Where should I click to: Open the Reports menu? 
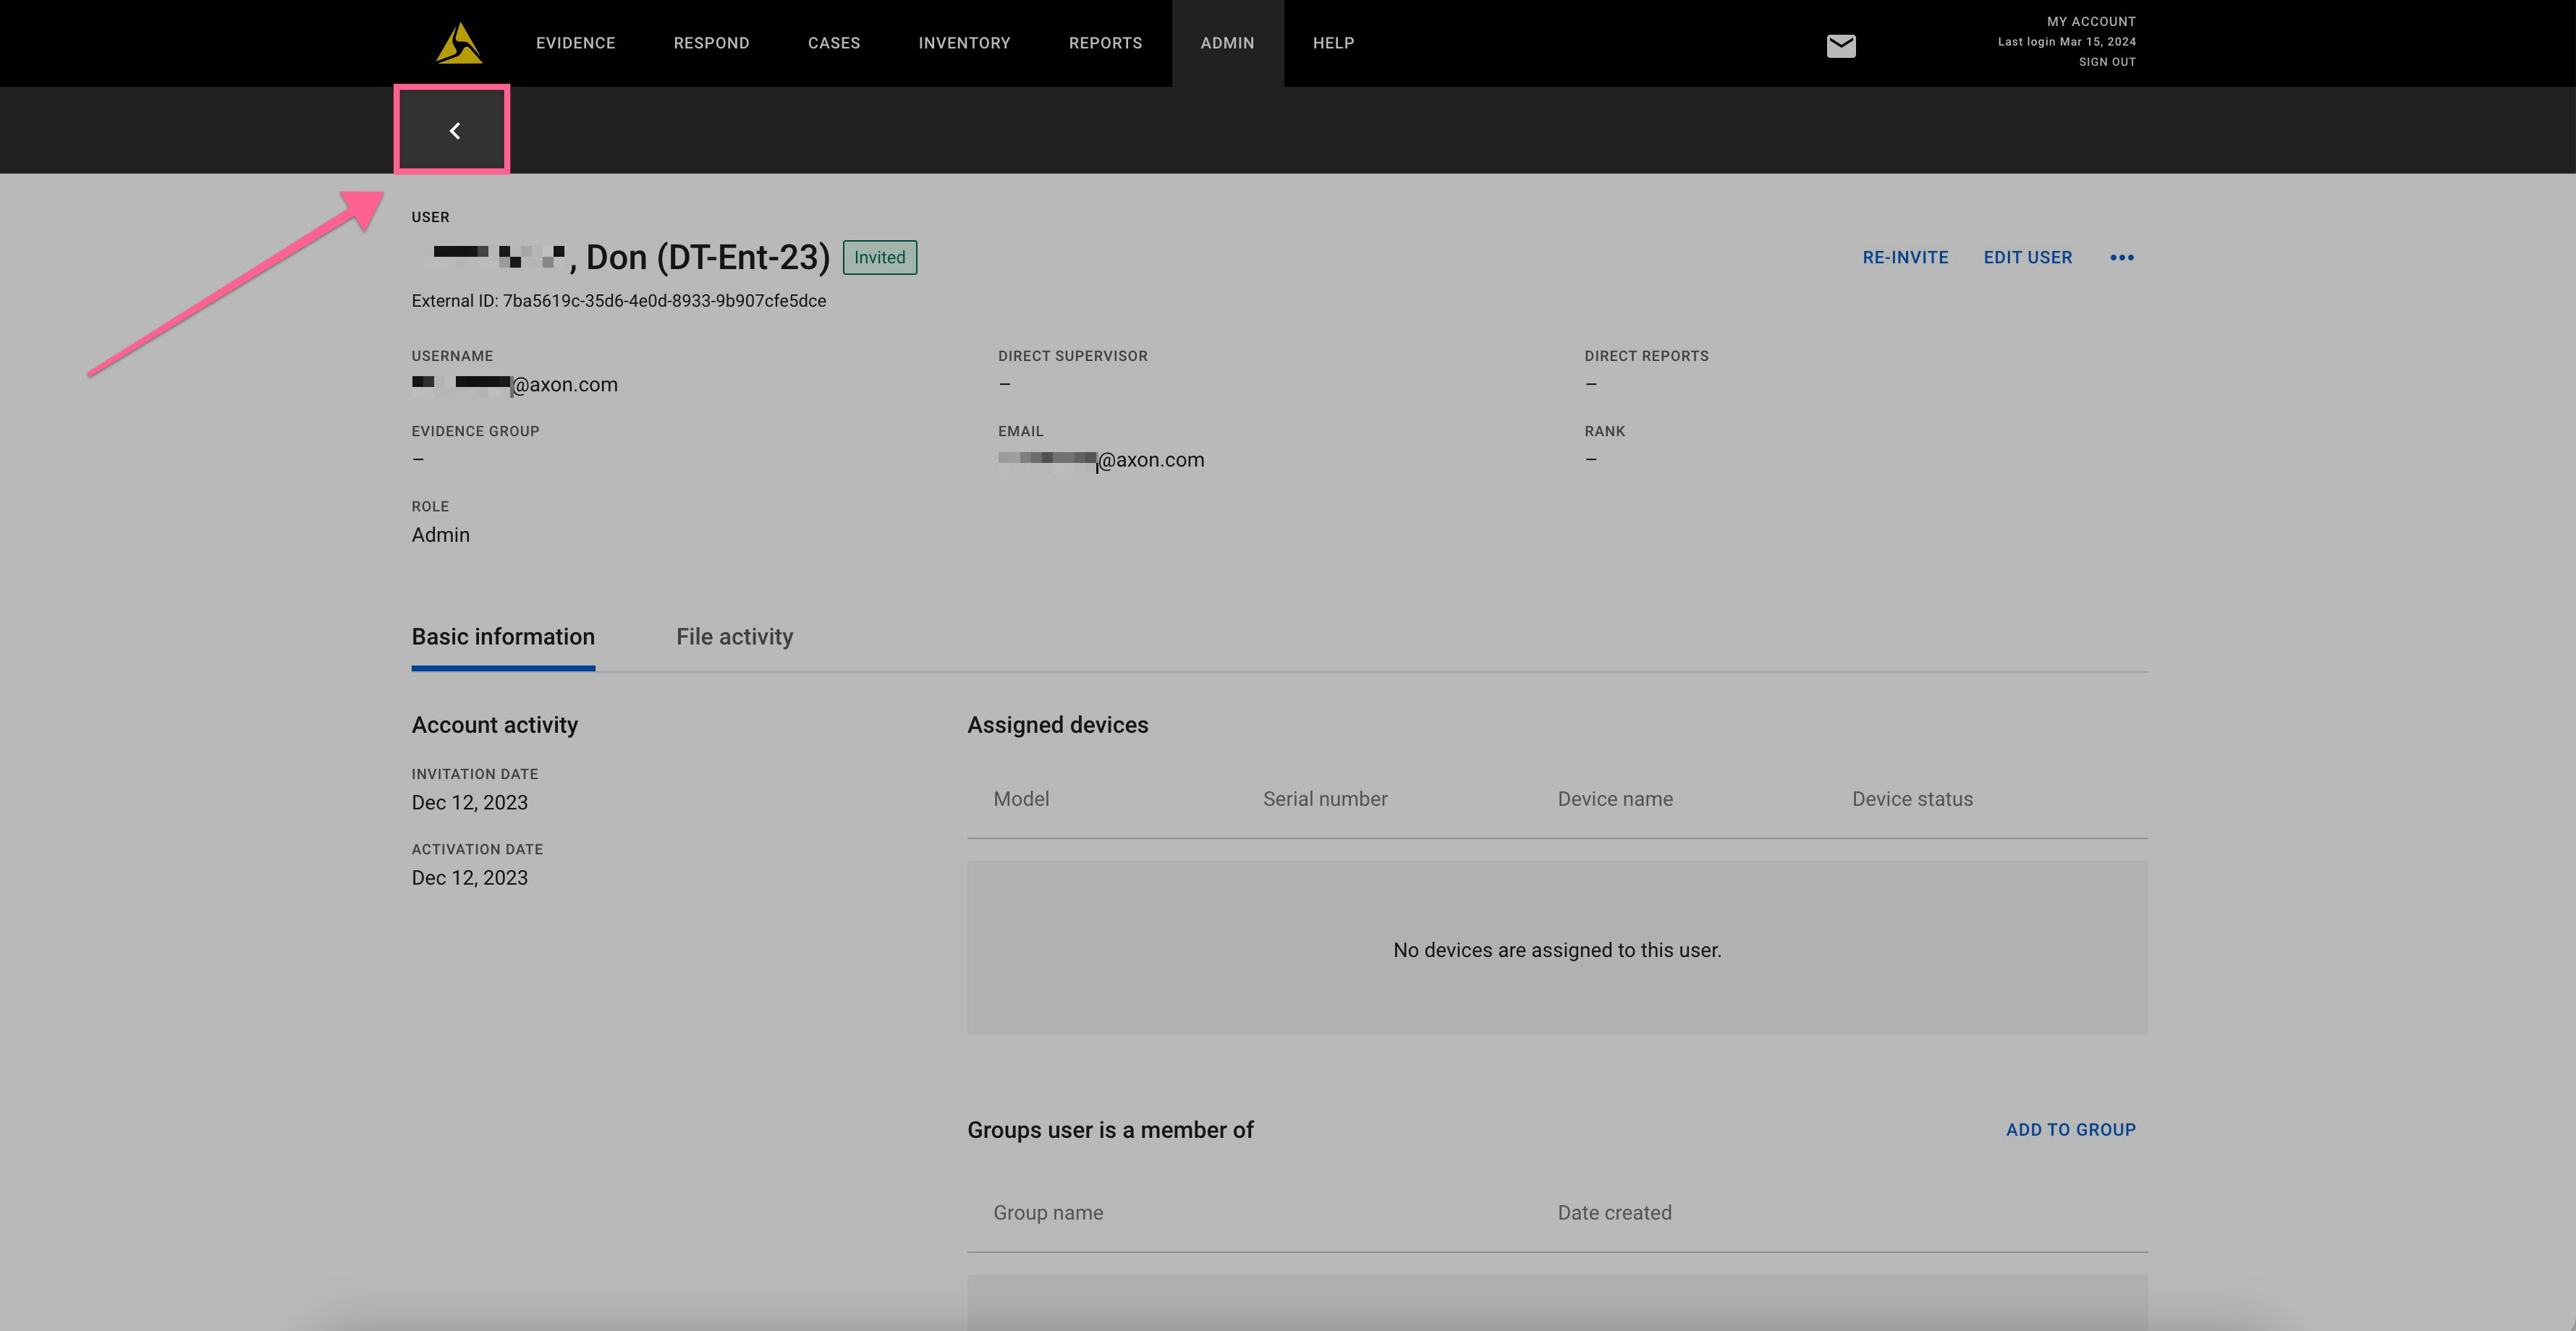click(1105, 43)
